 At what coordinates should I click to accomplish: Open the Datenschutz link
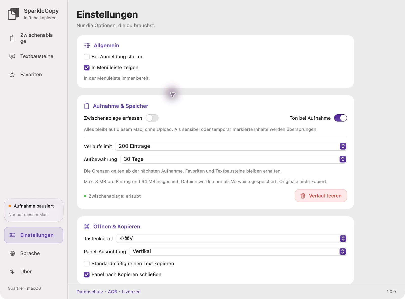90,292
